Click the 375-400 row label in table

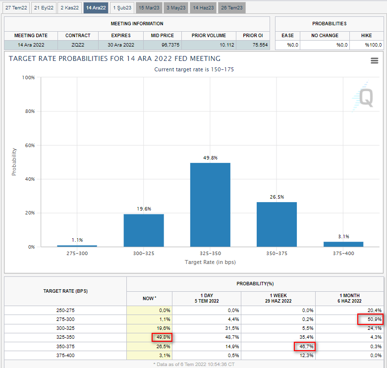tap(65, 356)
